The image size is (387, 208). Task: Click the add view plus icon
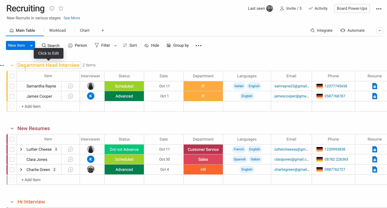[x=103, y=30]
